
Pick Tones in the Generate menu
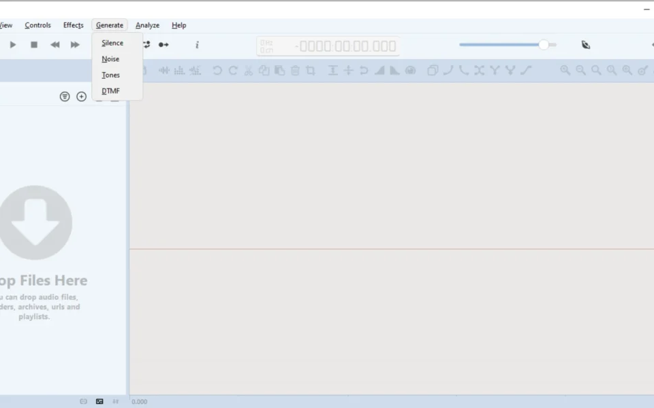(117, 75)
